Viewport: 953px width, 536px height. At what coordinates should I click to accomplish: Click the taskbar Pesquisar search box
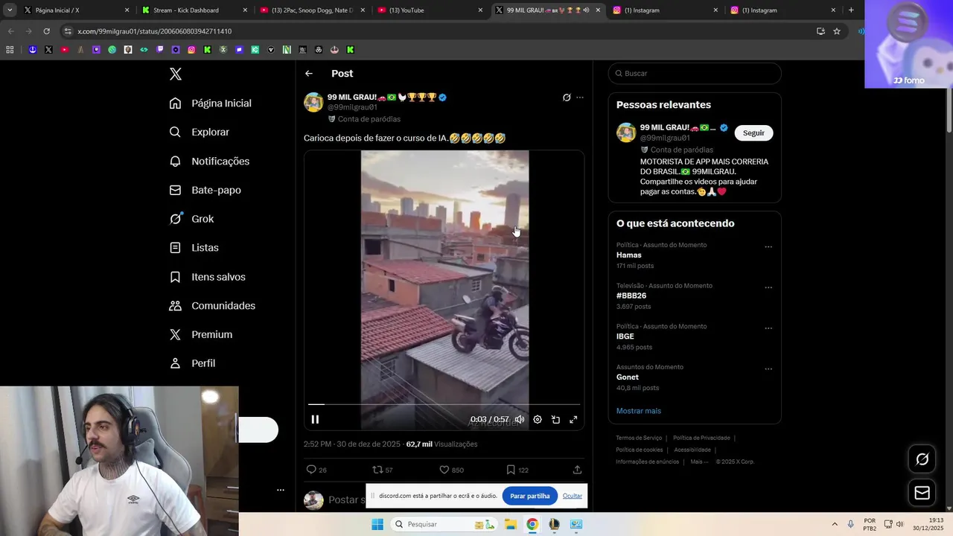(x=445, y=524)
